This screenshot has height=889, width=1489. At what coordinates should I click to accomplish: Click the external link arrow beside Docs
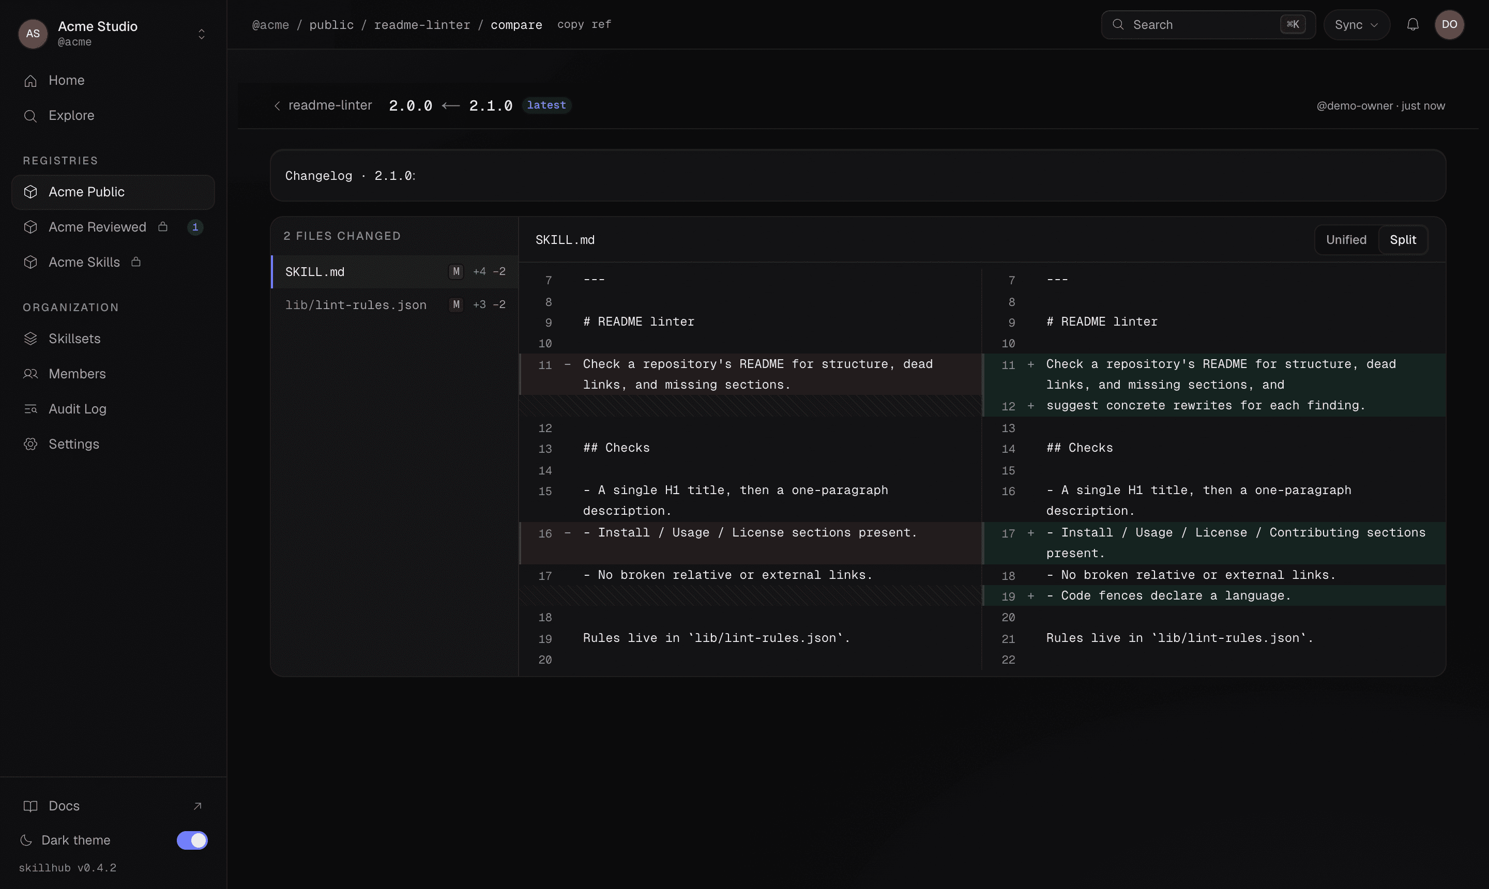[x=197, y=806]
